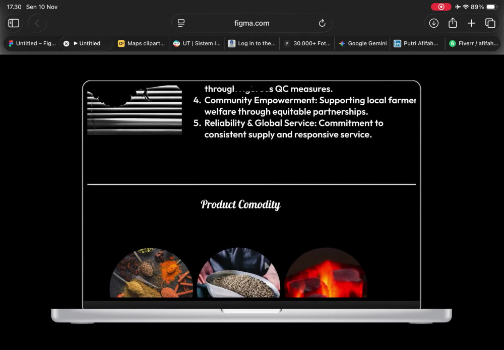This screenshot has height=350, width=504.
Task: Switch to Log in to the... tab
Action: 252,43
